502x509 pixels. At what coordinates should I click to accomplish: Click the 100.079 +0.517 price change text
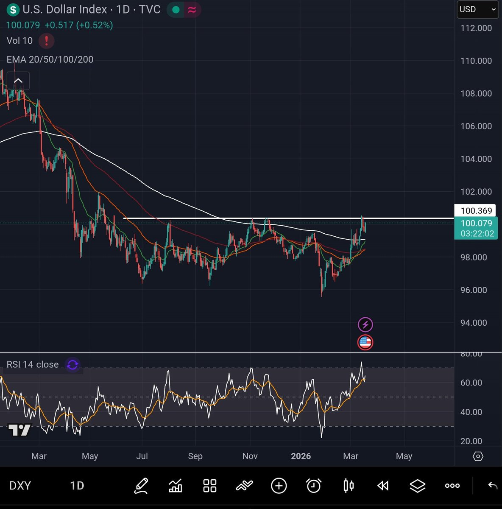click(x=59, y=25)
